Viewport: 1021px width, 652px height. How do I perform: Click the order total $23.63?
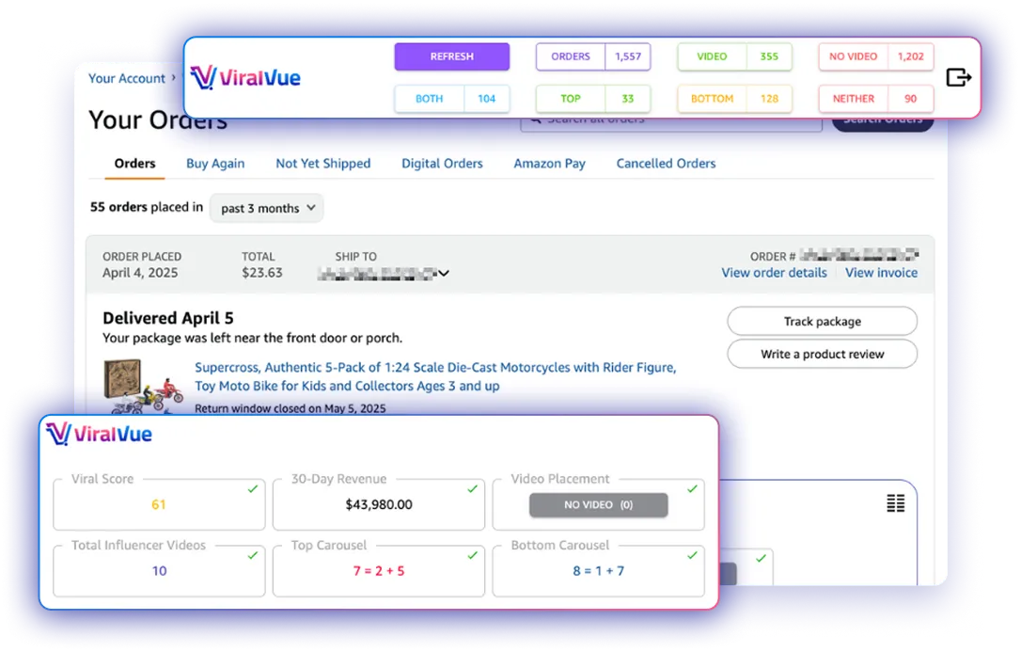click(262, 273)
